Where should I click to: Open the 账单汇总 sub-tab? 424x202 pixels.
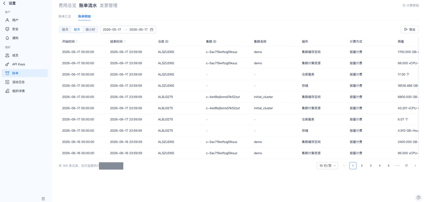pyautogui.click(x=65, y=16)
